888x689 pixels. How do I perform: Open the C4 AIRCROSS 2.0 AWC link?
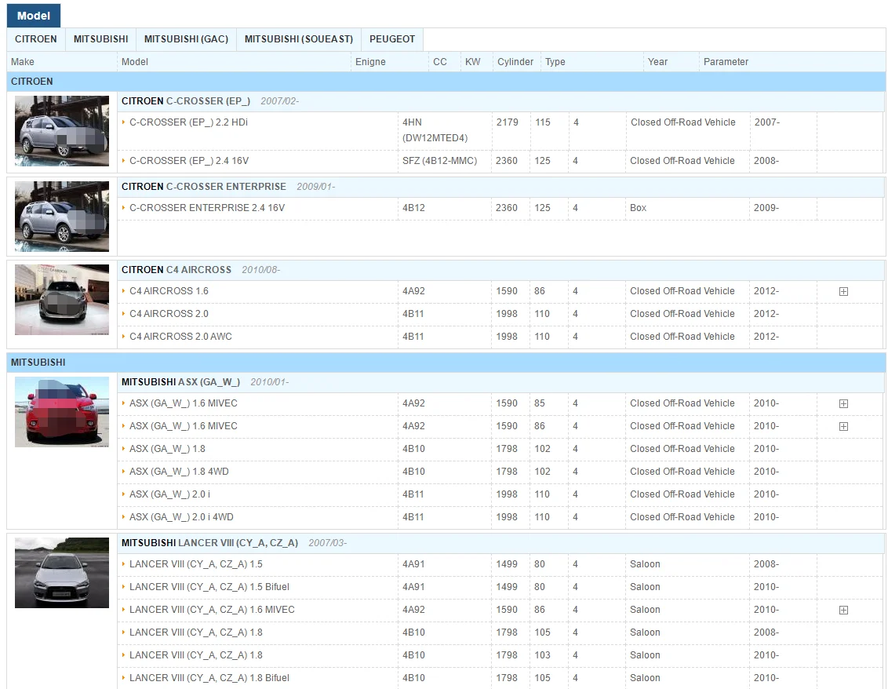(180, 337)
